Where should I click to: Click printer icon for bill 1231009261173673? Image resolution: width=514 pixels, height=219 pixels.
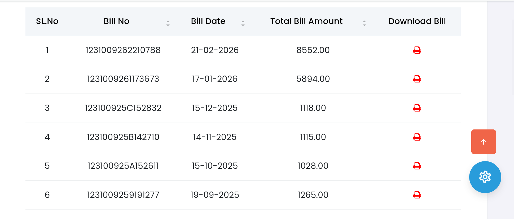click(417, 79)
